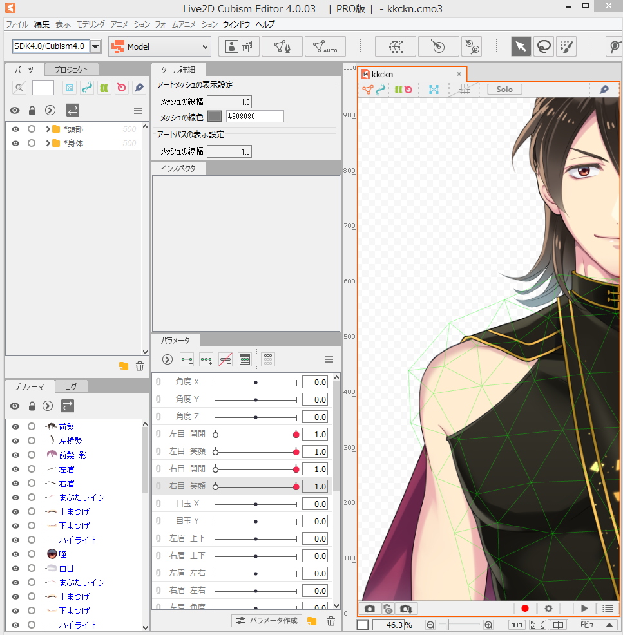The width and height of the screenshot is (623, 635).
Task: Click the fit-to-screen button in canvas footer
Action: pos(537,625)
